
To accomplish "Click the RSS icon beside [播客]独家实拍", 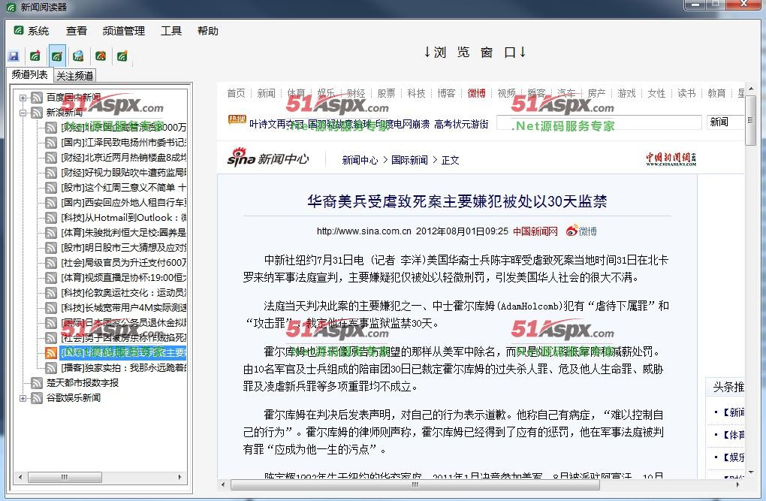I will 51,367.
